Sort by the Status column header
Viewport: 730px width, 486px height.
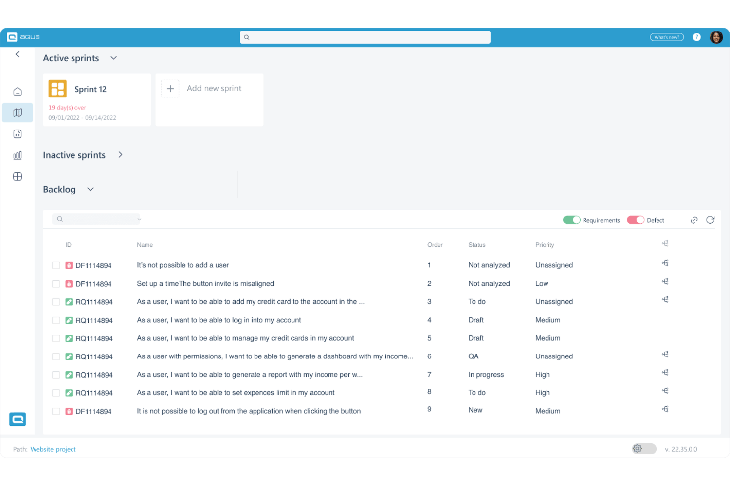pyautogui.click(x=477, y=245)
